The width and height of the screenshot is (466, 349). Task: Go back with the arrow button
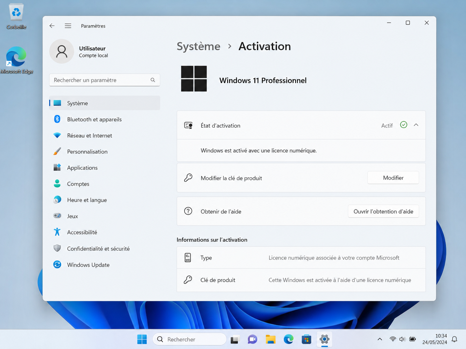pyautogui.click(x=52, y=26)
